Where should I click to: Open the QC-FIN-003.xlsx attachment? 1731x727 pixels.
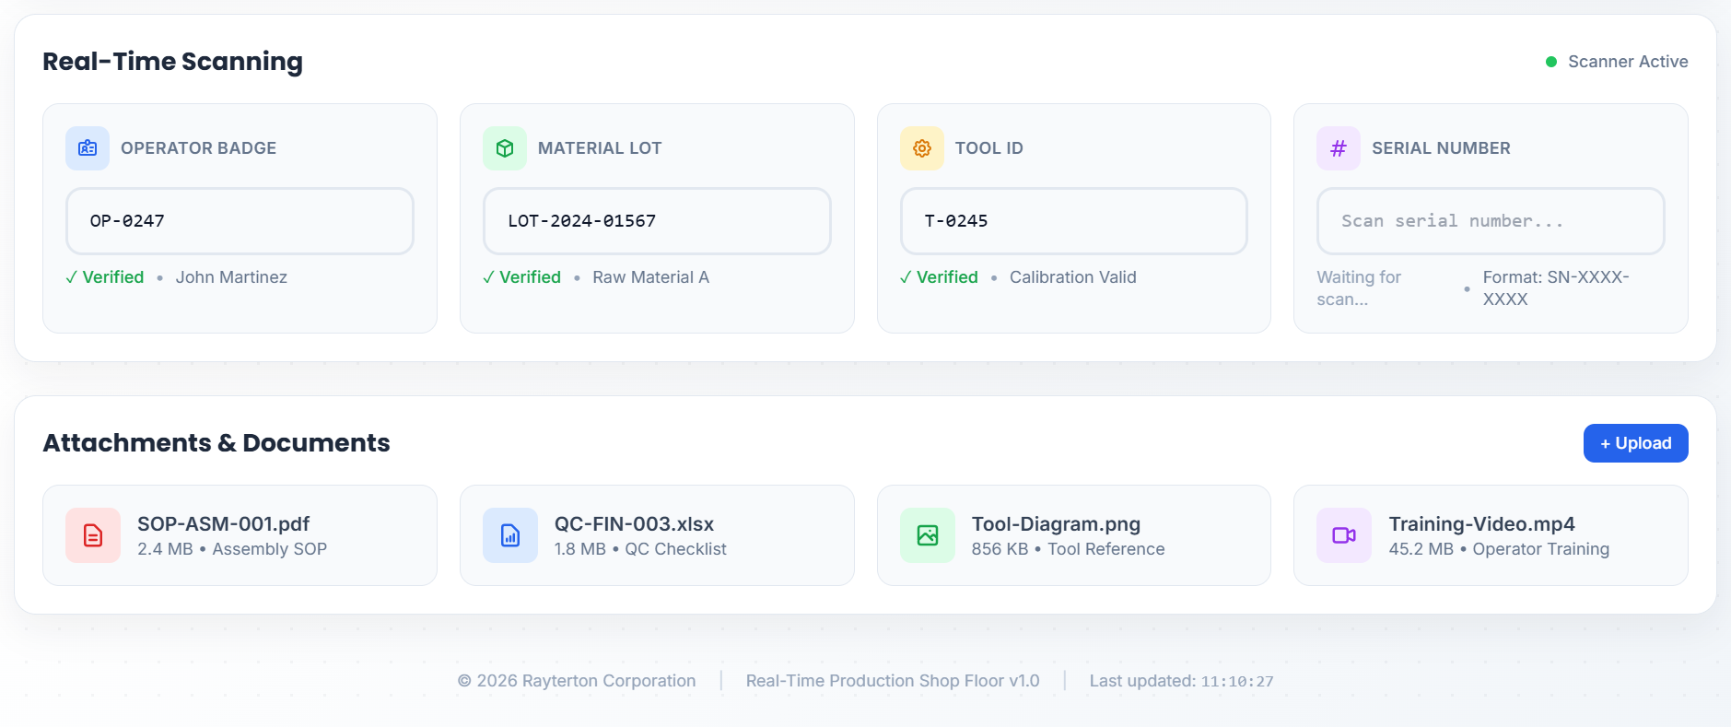(634, 524)
